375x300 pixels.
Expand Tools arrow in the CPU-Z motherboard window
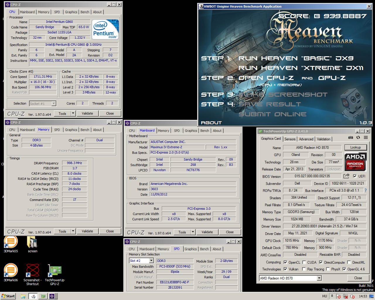[x=193, y=232]
